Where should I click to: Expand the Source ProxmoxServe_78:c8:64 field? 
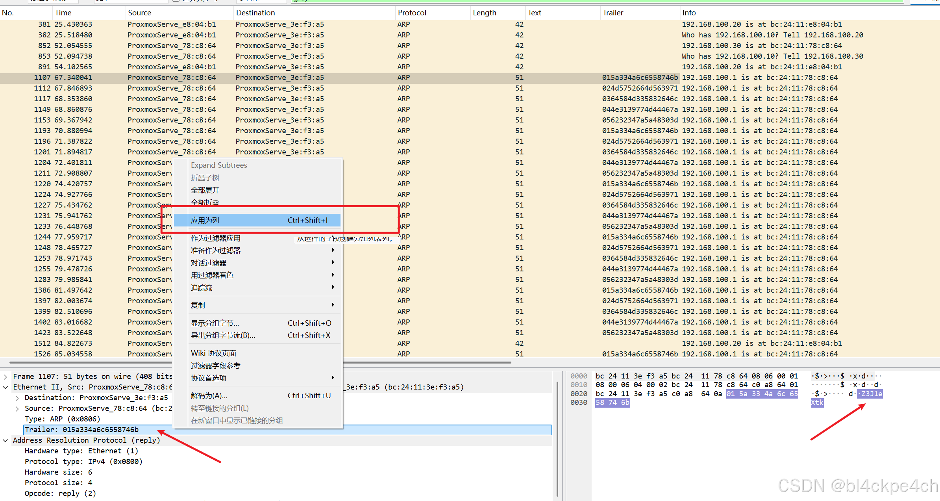[17, 408]
